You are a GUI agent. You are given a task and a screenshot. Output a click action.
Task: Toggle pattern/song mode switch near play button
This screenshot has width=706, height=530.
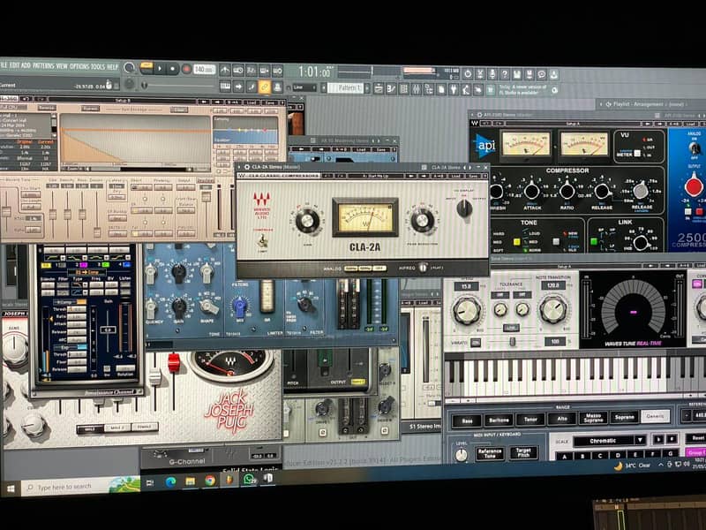click(x=146, y=68)
